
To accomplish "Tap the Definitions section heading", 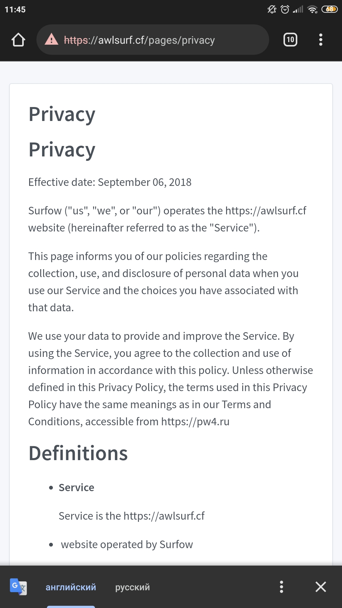I will click(x=78, y=453).
